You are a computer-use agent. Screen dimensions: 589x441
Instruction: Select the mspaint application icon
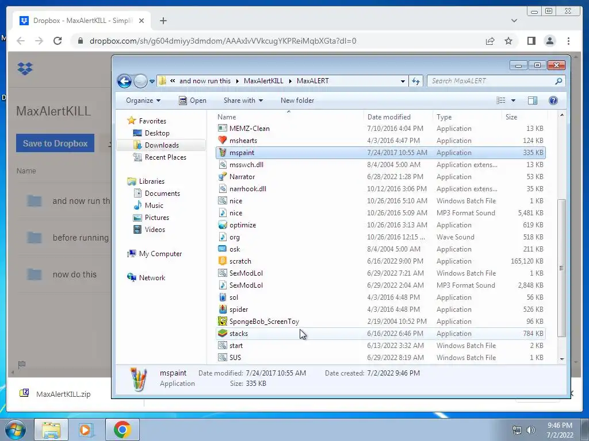(223, 153)
